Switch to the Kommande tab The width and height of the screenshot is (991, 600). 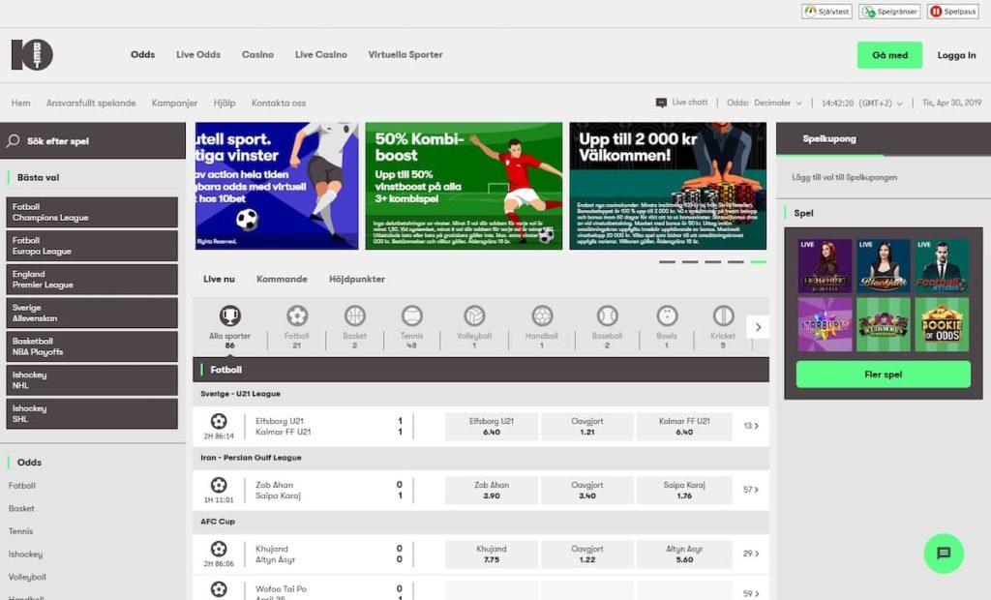coord(282,279)
